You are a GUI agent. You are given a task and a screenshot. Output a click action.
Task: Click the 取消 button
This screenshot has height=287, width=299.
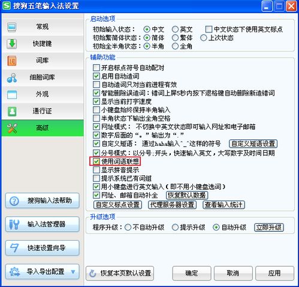click(x=233, y=273)
